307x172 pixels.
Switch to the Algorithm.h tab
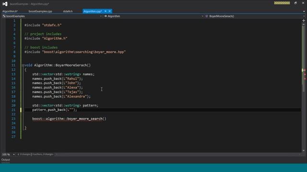coord(10,11)
